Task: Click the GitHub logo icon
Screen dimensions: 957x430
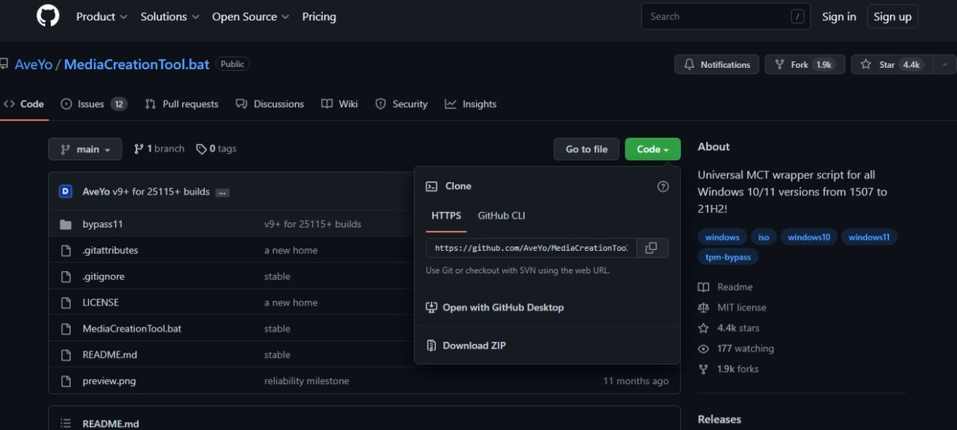Action: coord(48,16)
